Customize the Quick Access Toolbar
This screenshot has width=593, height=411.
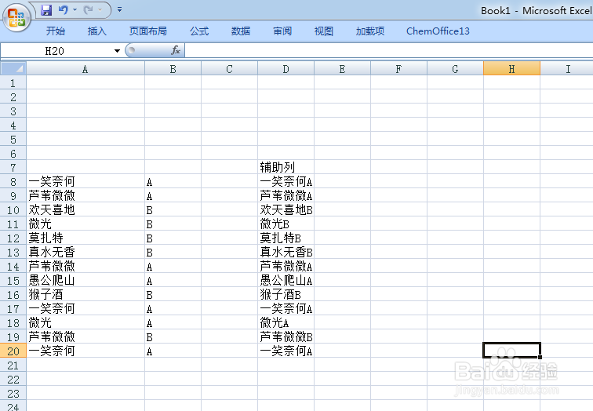pyautogui.click(x=119, y=10)
